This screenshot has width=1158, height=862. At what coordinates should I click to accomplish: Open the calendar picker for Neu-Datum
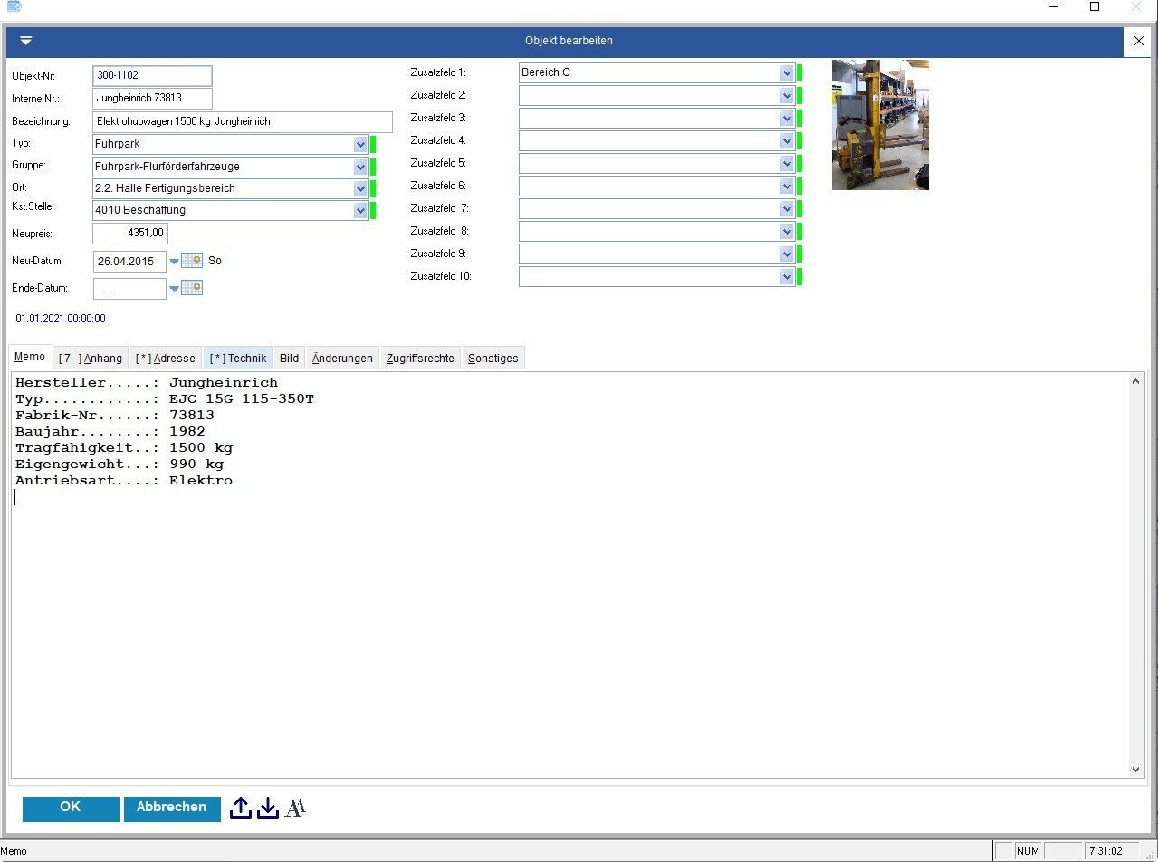coord(191,261)
